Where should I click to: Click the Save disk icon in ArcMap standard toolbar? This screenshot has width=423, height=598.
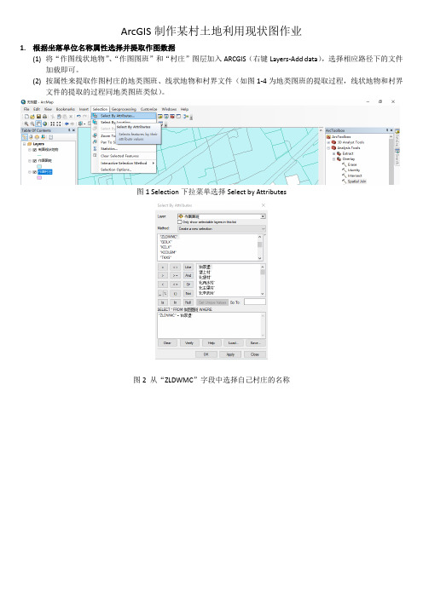38,117
